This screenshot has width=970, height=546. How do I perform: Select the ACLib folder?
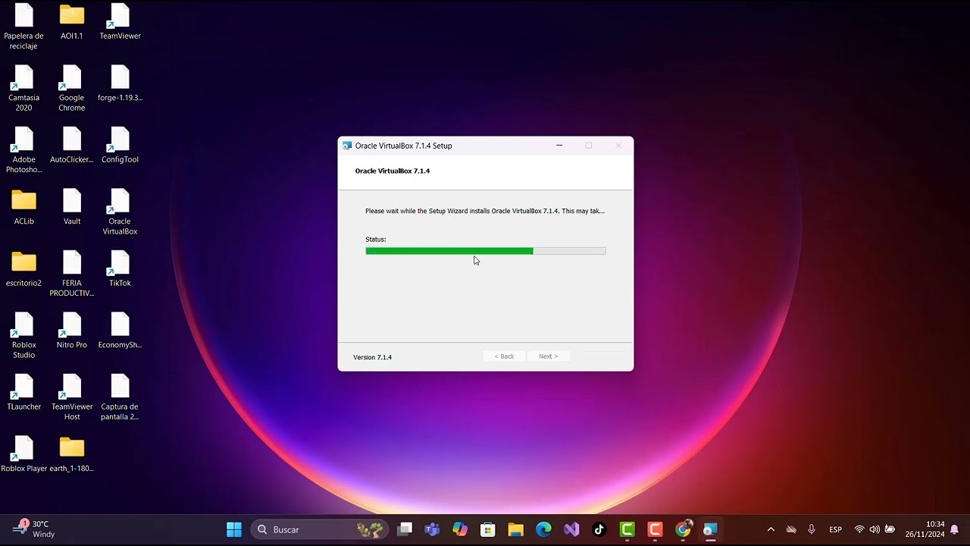(x=23, y=207)
